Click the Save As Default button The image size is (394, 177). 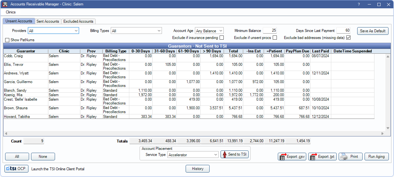(373, 31)
